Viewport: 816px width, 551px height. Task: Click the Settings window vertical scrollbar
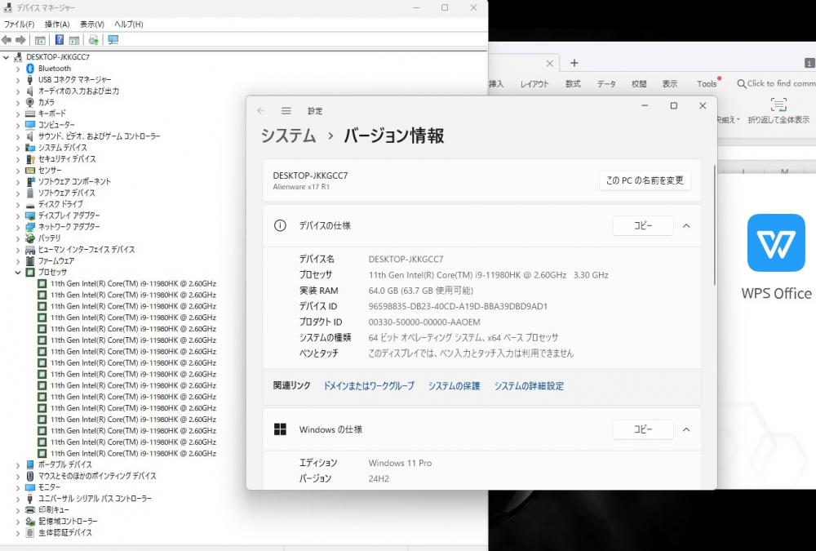pyautogui.click(x=714, y=225)
